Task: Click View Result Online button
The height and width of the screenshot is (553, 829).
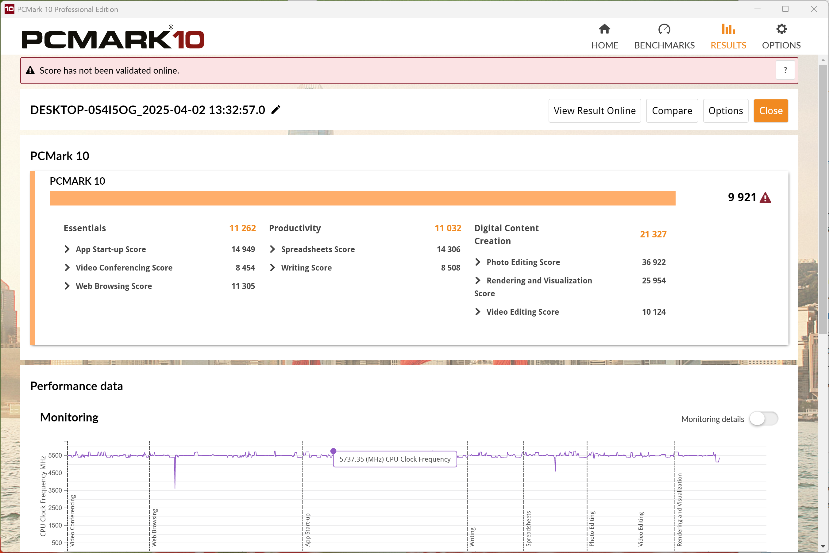Action: pos(594,111)
